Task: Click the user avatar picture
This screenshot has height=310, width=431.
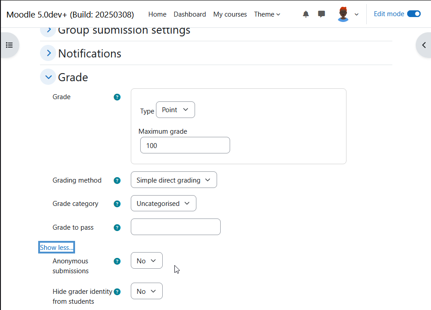Action: 343,14
